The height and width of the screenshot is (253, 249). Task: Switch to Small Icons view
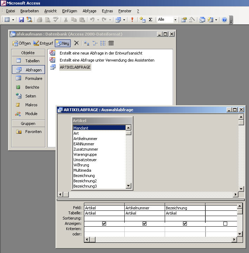point(95,43)
